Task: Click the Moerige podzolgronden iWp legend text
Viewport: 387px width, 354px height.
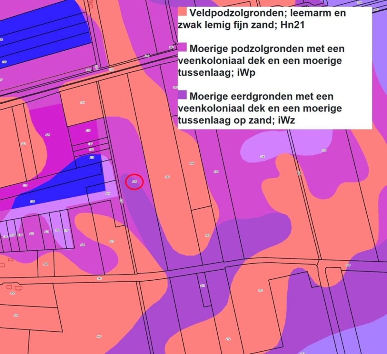Action: 261,60
